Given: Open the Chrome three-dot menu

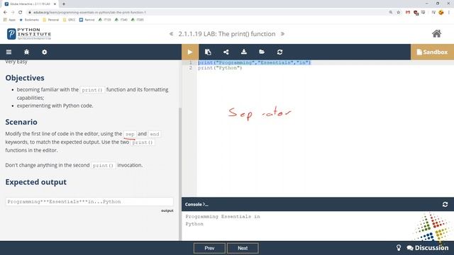Looking at the screenshot, I should pos(449,13).
